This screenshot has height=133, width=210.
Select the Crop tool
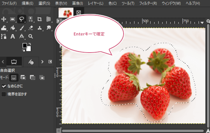[x=40, y=19]
